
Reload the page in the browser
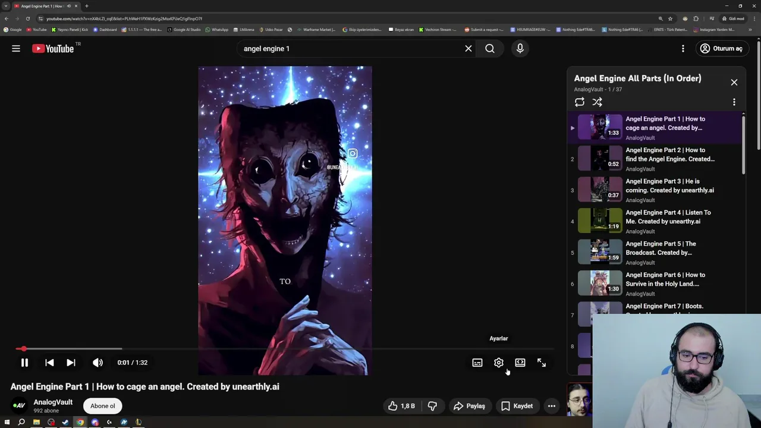click(27, 18)
